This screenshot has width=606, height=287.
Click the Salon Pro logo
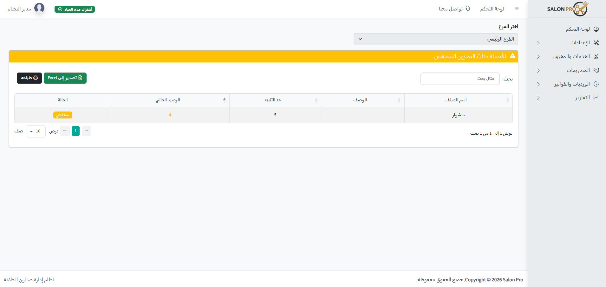pyautogui.click(x=567, y=9)
